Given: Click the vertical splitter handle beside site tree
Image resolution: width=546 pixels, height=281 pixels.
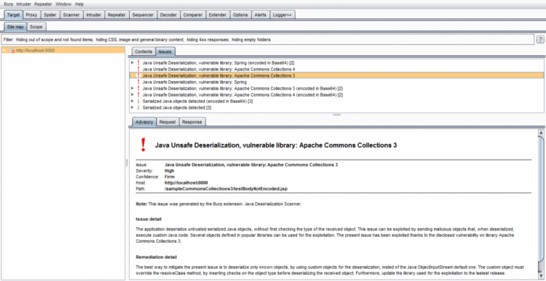Looking at the screenshot, I should tap(127, 163).
